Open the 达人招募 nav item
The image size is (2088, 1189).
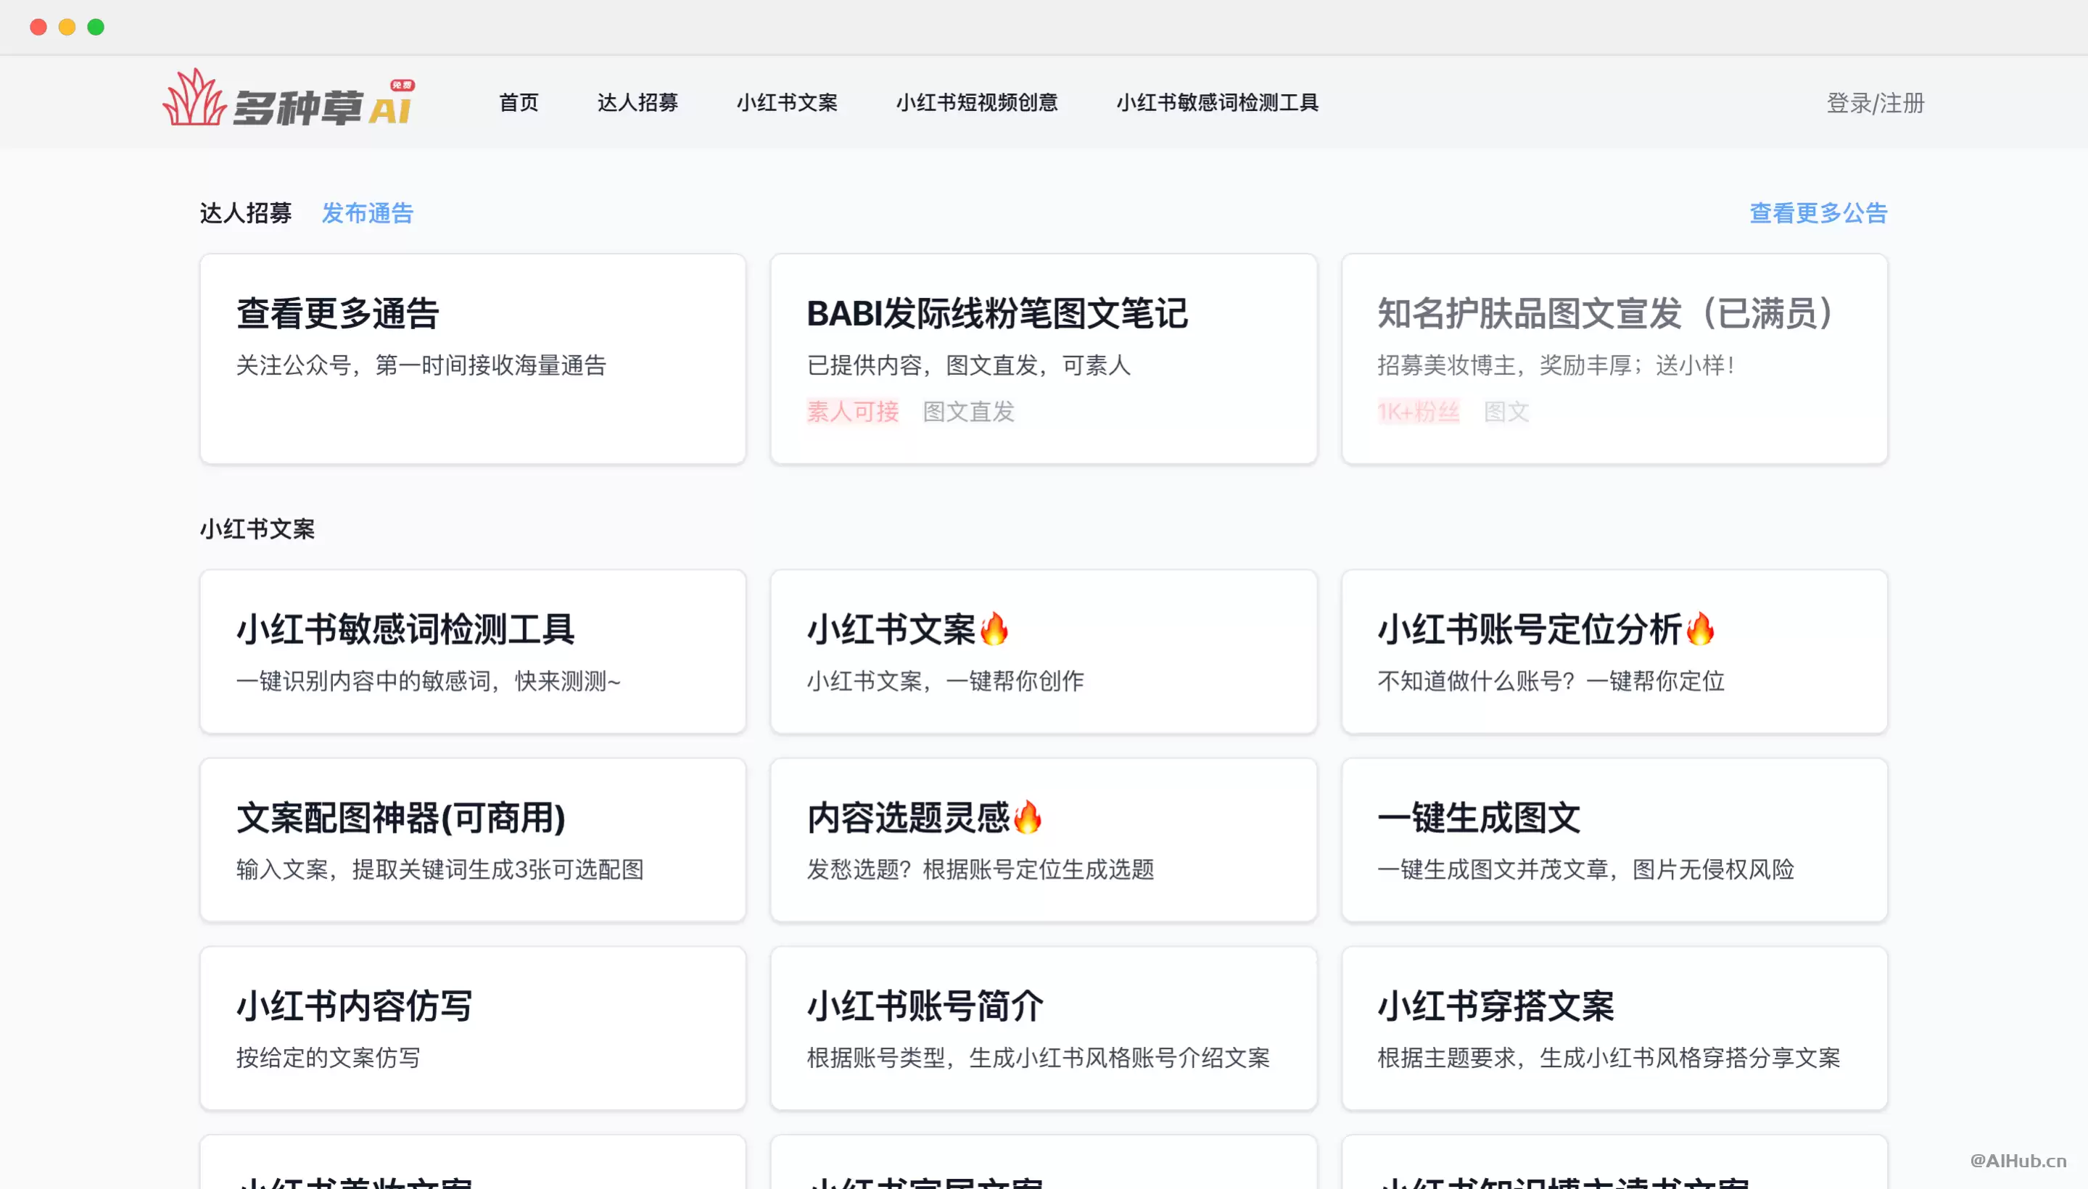[638, 103]
